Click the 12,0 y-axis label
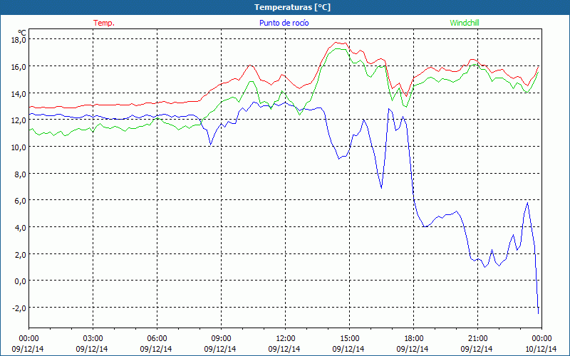This screenshot has width=570, height=356. coord(19,120)
